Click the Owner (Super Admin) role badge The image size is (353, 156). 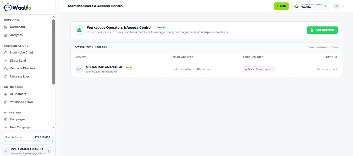point(260,69)
